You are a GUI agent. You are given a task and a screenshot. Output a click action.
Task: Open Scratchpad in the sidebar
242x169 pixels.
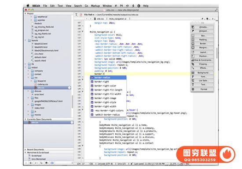[x=37, y=156]
